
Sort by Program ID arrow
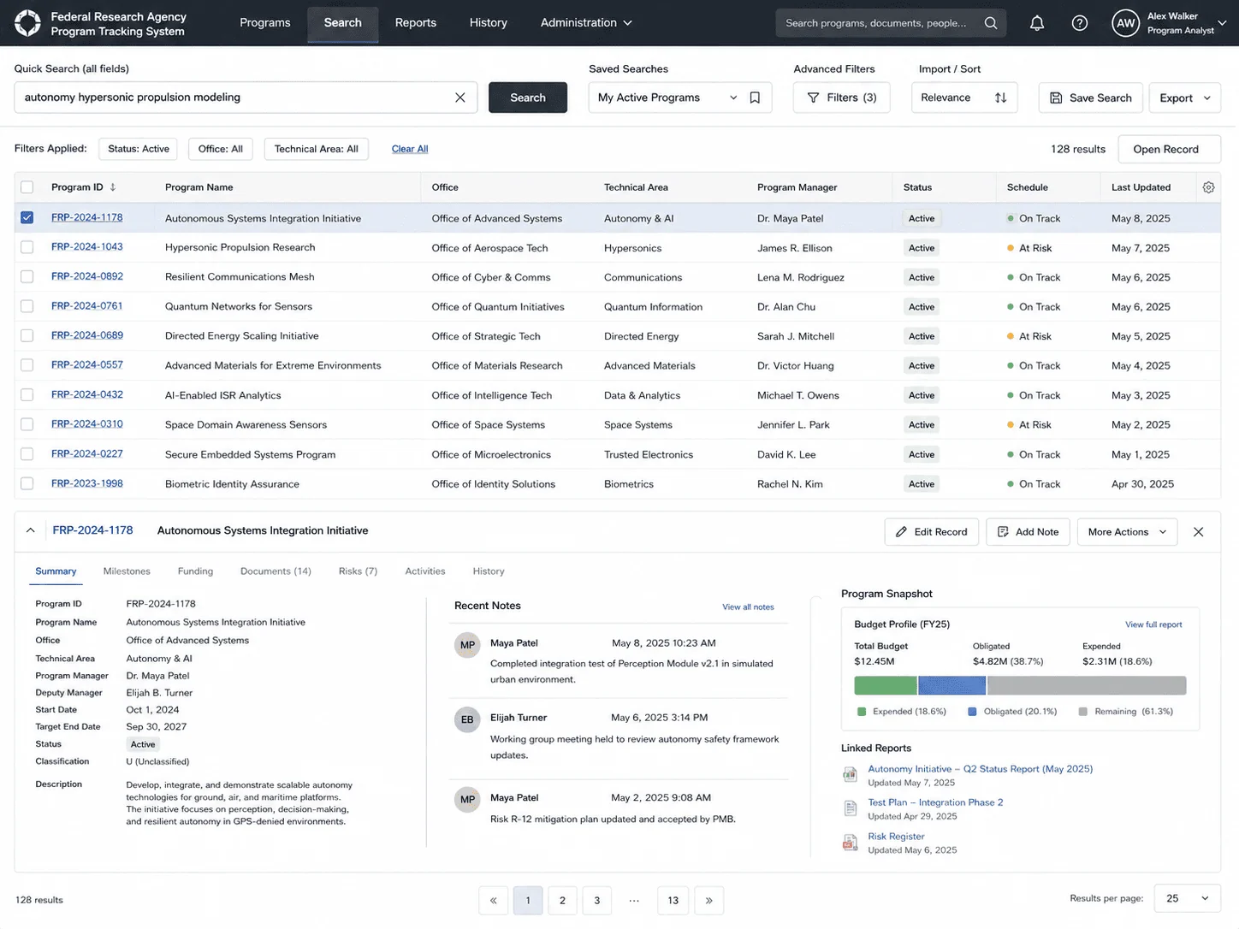[x=113, y=187]
